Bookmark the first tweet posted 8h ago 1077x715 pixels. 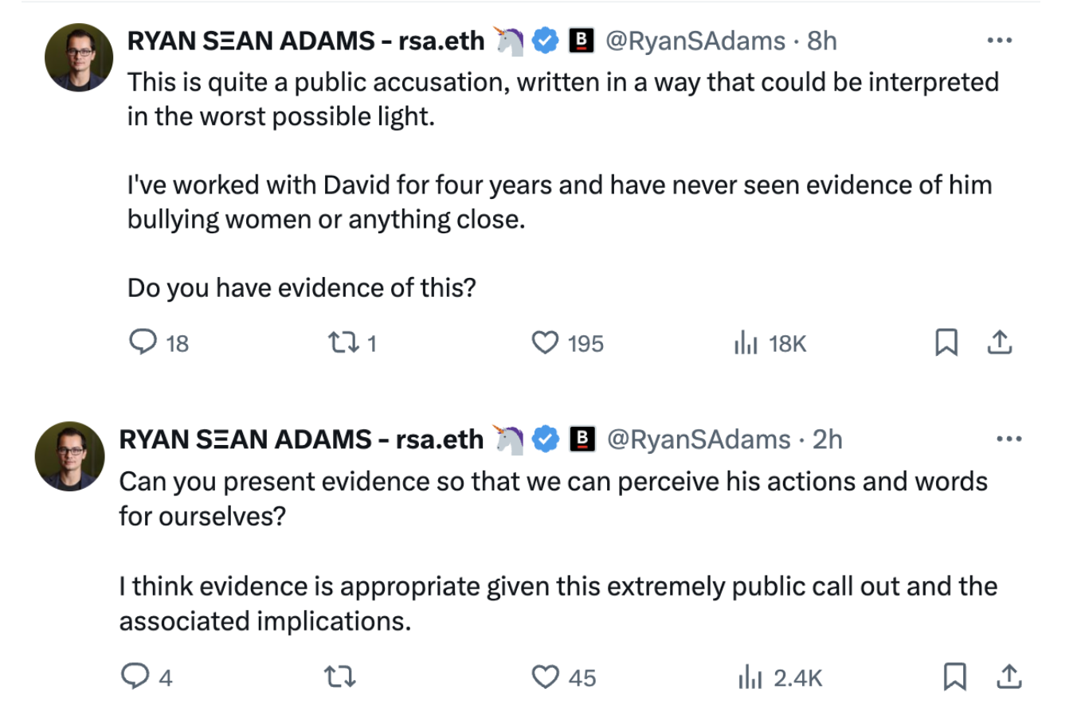(x=946, y=342)
